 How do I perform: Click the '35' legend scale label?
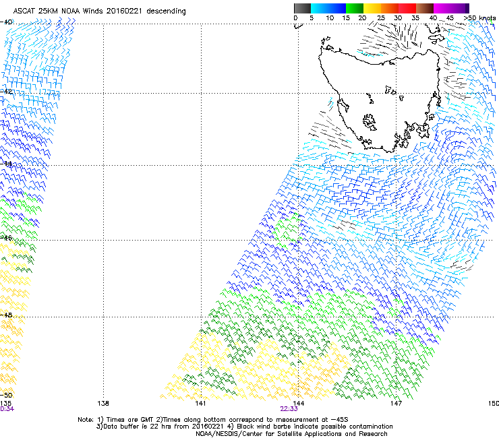coord(415,18)
